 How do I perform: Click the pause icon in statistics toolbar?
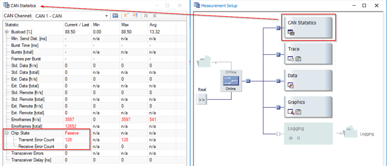point(155,16)
